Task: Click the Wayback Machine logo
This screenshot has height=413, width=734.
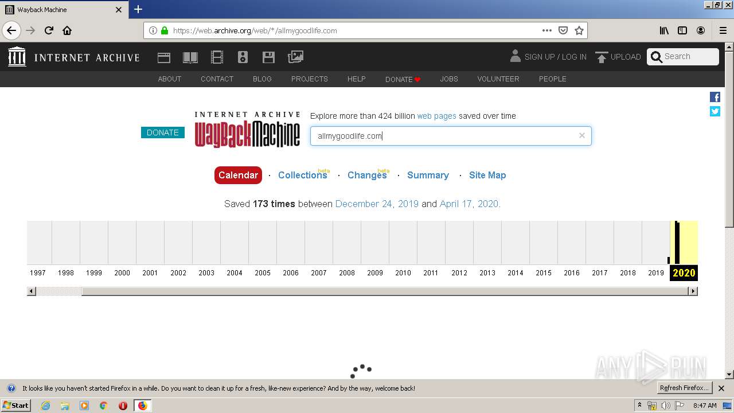Action: tap(247, 130)
